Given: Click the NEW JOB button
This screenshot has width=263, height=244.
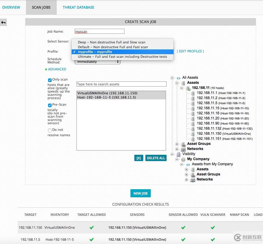Looking at the screenshot, I should 140,193.
